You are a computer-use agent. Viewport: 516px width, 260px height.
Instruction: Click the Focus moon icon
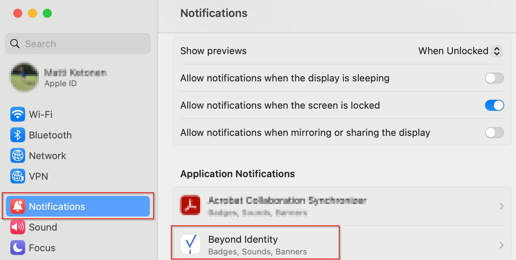pos(17,248)
